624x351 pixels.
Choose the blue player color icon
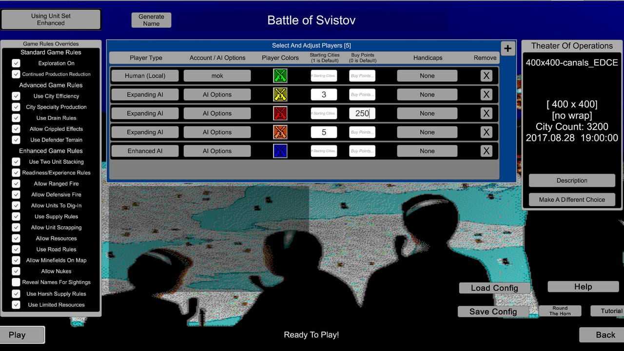click(x=280, y=151)
